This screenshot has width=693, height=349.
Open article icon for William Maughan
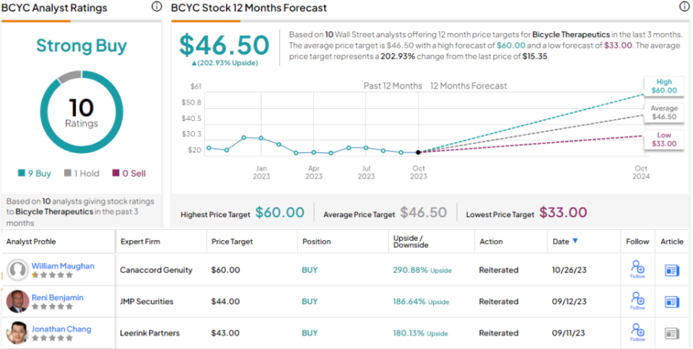coord(671,270)
